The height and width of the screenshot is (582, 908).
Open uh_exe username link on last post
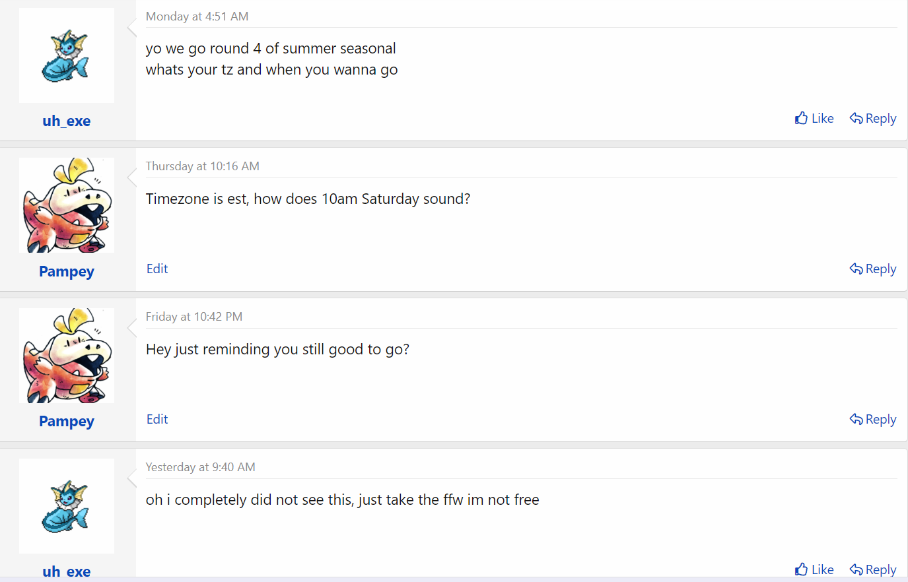pyautogui.click(x=66, y=571)
